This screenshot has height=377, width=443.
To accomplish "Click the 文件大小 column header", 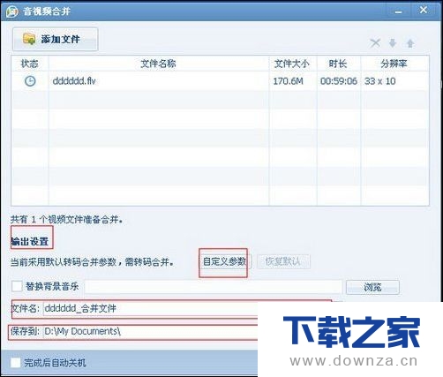I will coord(293,64).
